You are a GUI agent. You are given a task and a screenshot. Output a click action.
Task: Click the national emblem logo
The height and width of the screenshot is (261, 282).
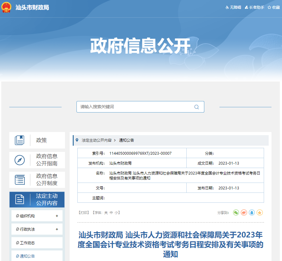coord(7,8)
